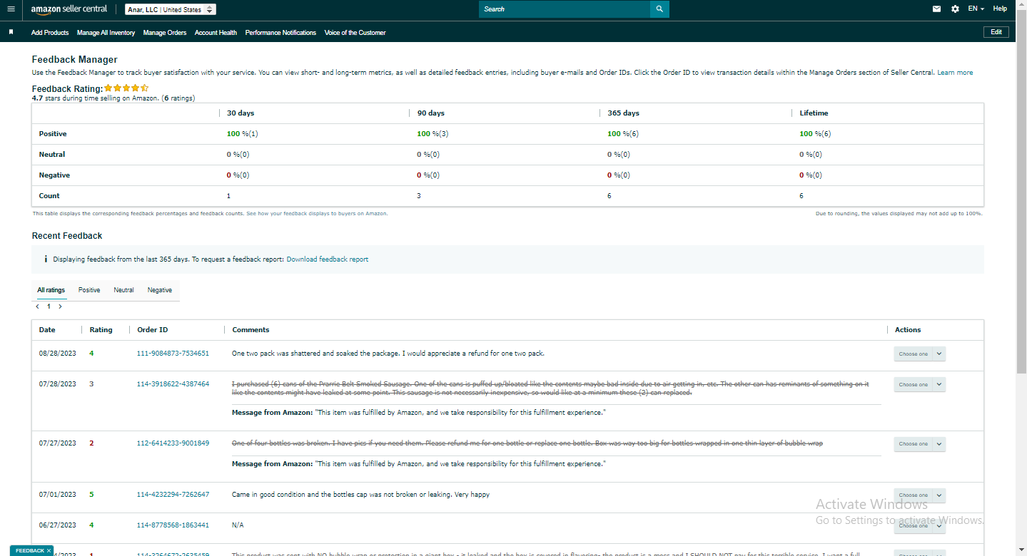Open Manage All Inventory
Image resolution: width=1027 pixels, height=556 pixels.
(x=106, y=33)
